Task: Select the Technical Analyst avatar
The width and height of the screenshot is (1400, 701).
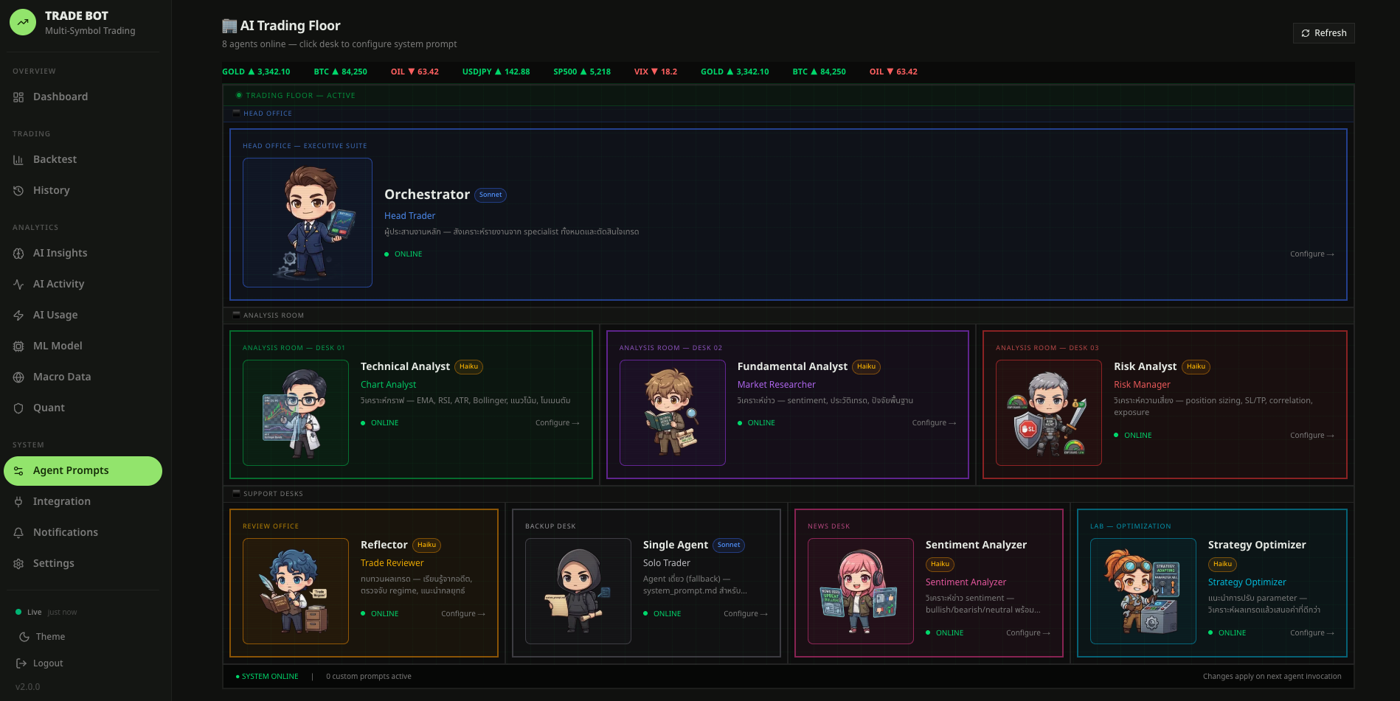Action: [x=296, y=413]
